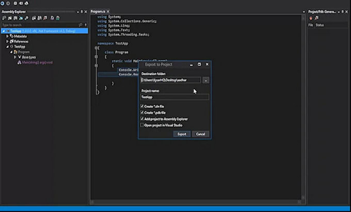Expand the References node arrow
The width and height of the screenshot is (351, 212).
click(7, 41)
